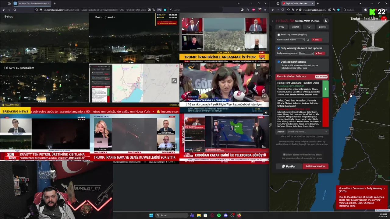Open new tab in Multi TV window
The height and width of the screenshot is (219, 390).
(55, 3)
